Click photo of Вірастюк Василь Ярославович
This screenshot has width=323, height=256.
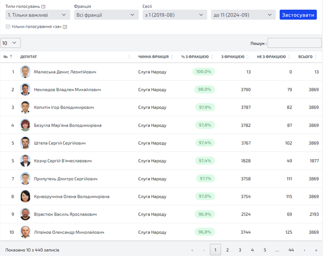pyautogui.click(x=26, y=214)
